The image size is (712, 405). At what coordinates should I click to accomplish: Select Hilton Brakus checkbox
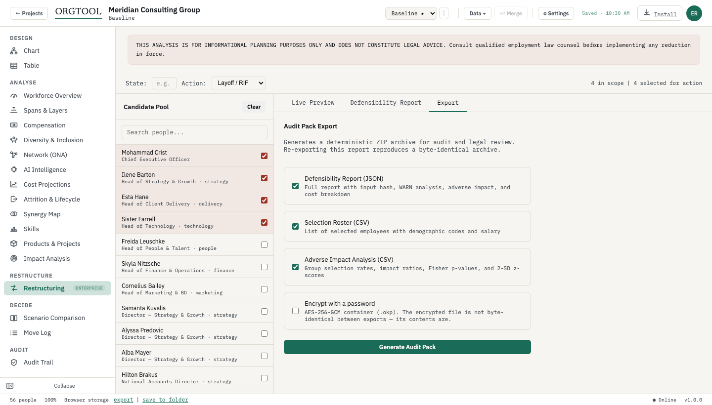coord(264,378)
